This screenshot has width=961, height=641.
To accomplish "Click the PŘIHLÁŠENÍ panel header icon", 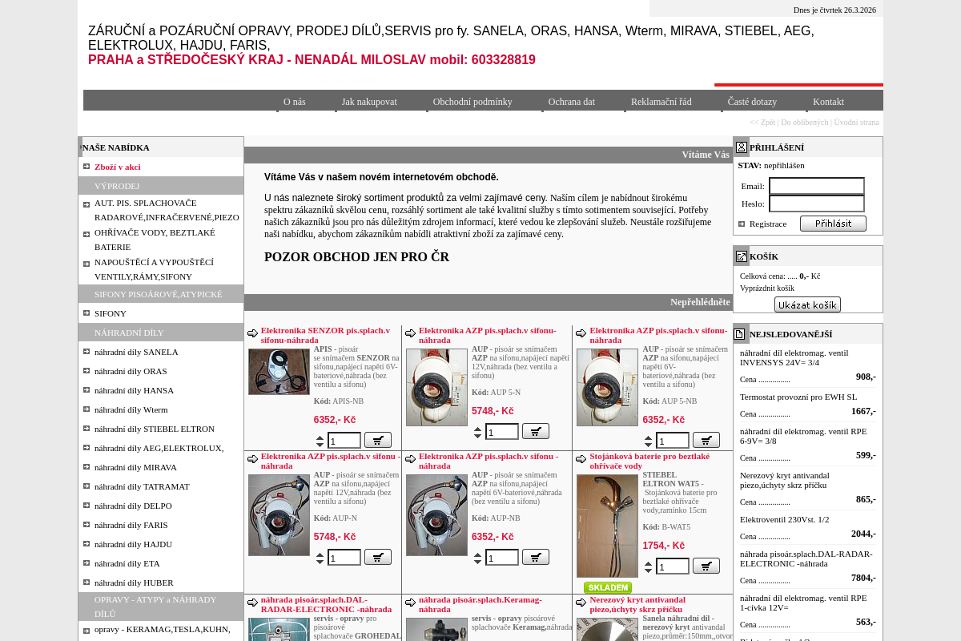I will pyautogui.click(x=742, y=147).
